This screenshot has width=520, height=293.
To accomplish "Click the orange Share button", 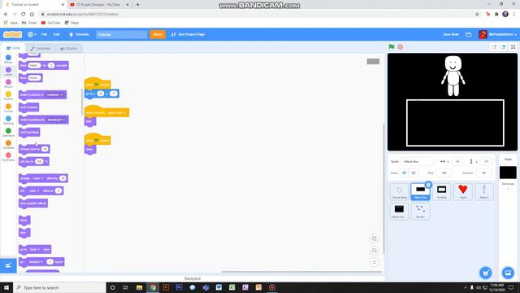I will (x=158, y=34).
